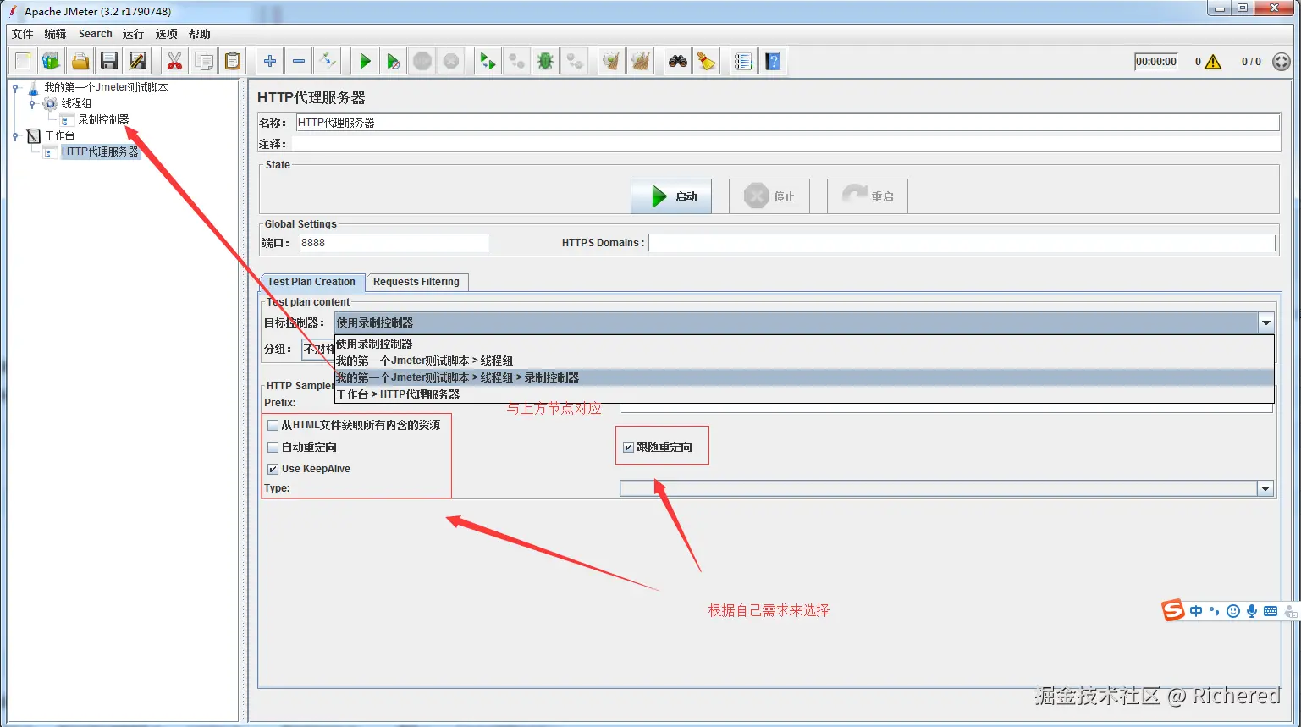This screenshot has width=1301, height=727.
Task: Uncheck the '跟随重定向' checkbox
Action: tap(628, 447)
